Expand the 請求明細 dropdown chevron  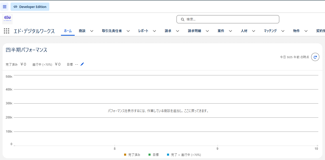(207, 31)
